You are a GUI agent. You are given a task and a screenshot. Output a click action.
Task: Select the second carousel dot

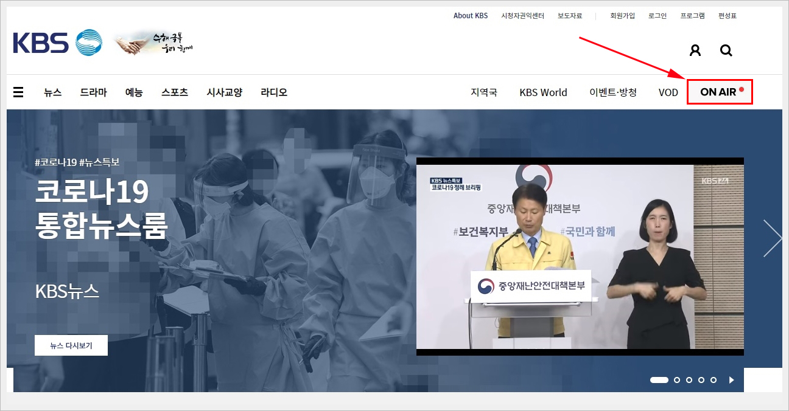tap(677, 380)
